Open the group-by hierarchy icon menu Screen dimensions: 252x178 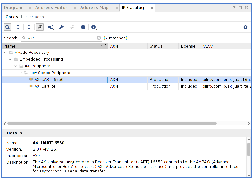tap(51, 27)
